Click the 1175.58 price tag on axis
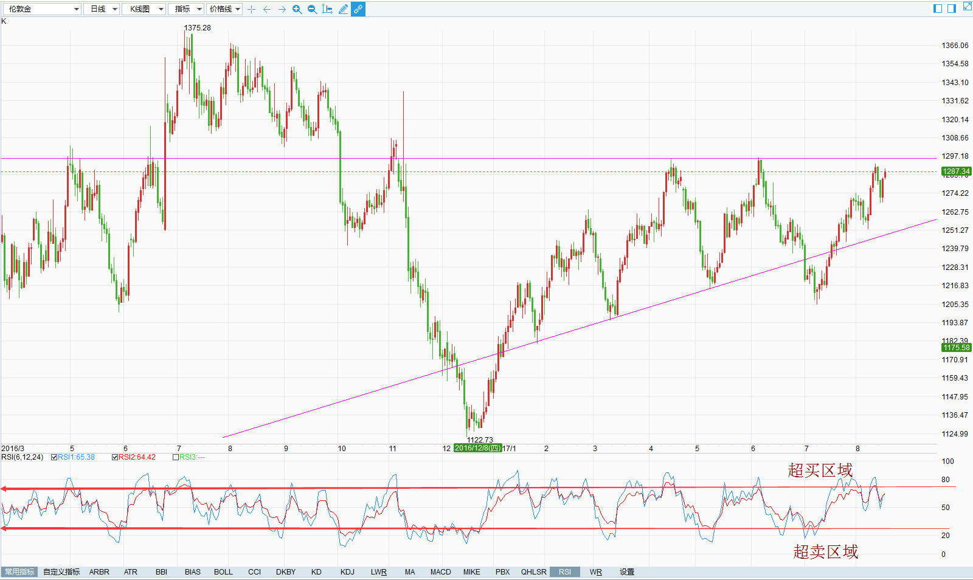Viewport: 973px width, 580px height. (x=956, y=348)
